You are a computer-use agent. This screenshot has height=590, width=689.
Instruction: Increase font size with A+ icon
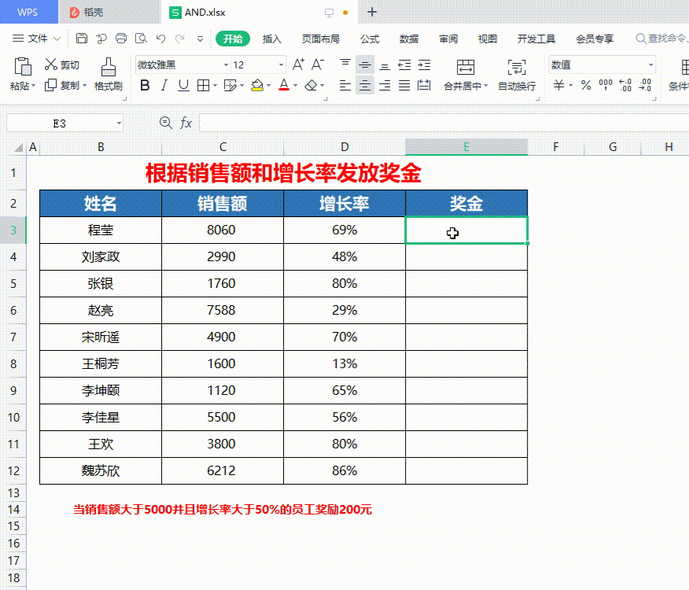click(x=298, y=65)
